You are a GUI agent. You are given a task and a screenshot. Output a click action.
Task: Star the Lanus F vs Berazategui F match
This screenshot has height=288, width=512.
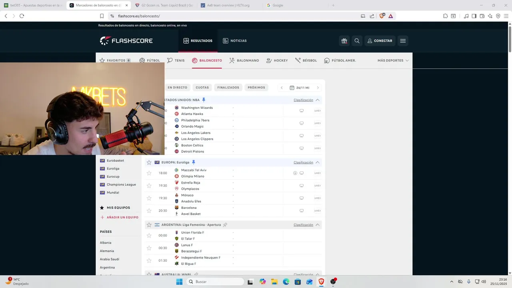149,248
